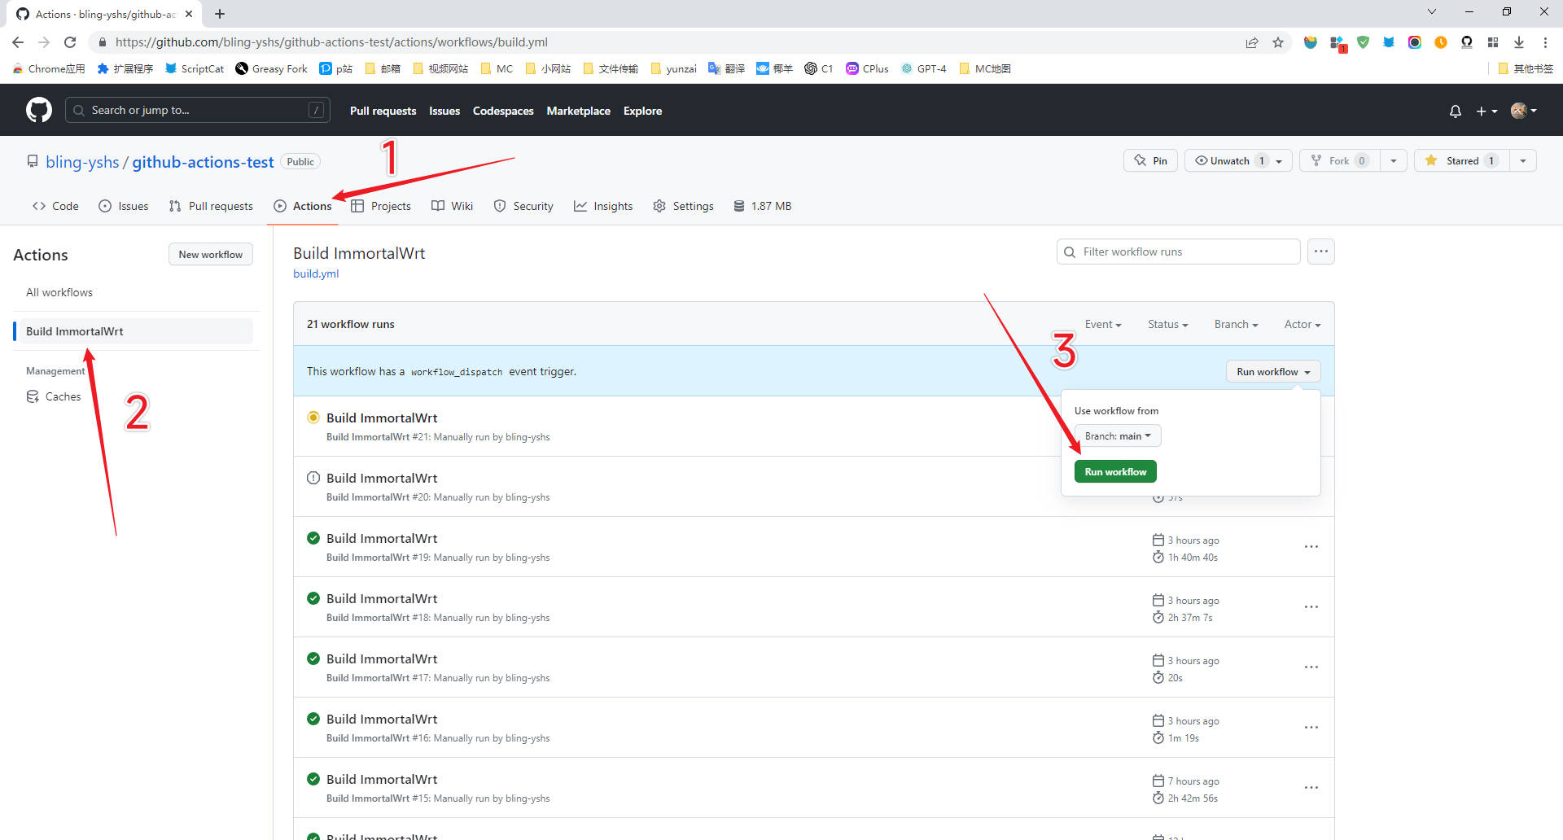This screenshot has height=840, width=1563.
Task: Open Build ImmortalWrt run #21
Action: pyautogui.click(x=382, y=418)
